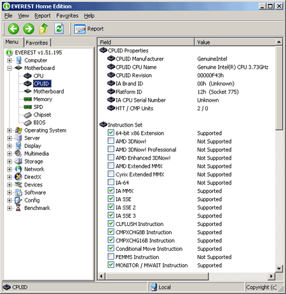Sort by the Value column header

pyautogui.click(x=235, y=42)
